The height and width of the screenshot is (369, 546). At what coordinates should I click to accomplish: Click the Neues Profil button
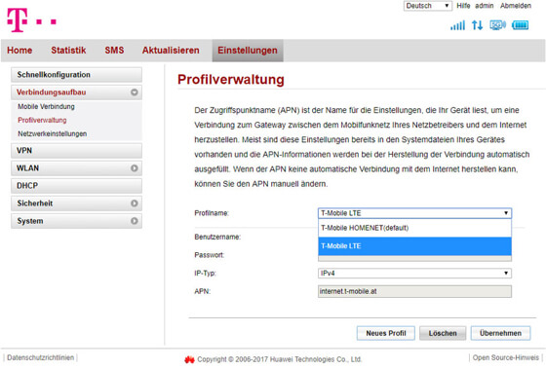click(x=386, y=333)
